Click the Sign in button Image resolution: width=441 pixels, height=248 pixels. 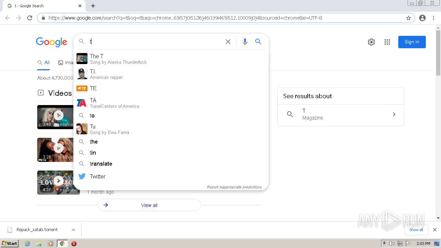pos(412,42)
